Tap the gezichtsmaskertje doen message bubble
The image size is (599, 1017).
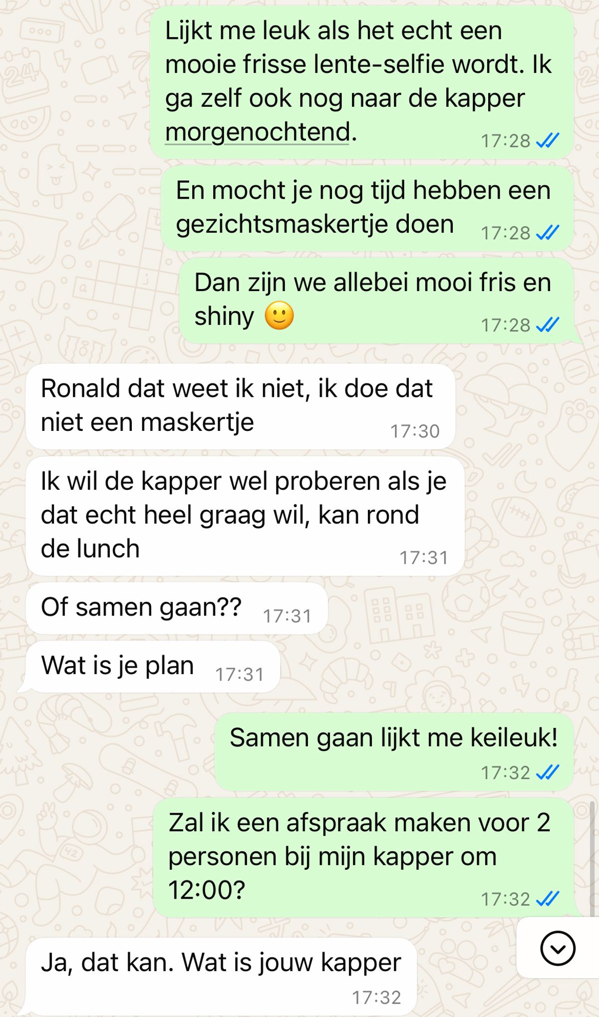367,208
